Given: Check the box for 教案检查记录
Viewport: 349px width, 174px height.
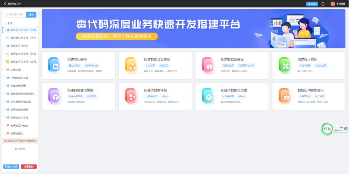Looking at the screenshot, I should point(4,86).
